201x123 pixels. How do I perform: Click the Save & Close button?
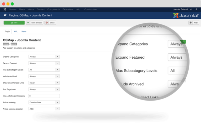35,22
